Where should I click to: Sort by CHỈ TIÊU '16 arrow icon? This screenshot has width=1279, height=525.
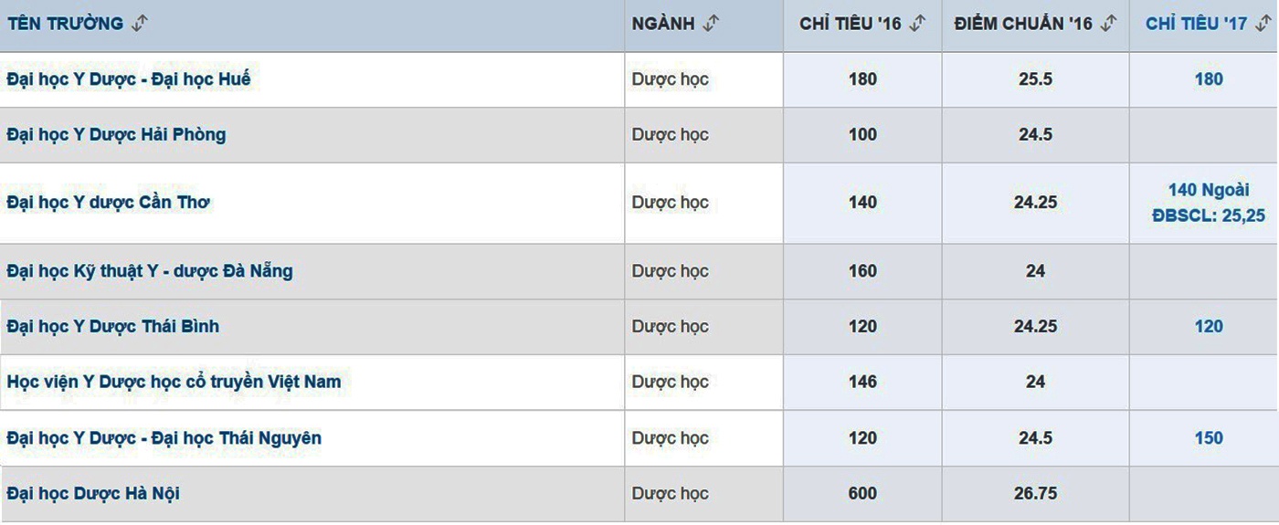918,25
